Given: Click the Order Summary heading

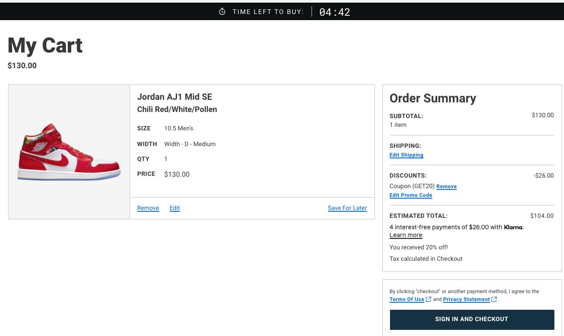Looking at the screenshot, I should [x=433, y=98].
